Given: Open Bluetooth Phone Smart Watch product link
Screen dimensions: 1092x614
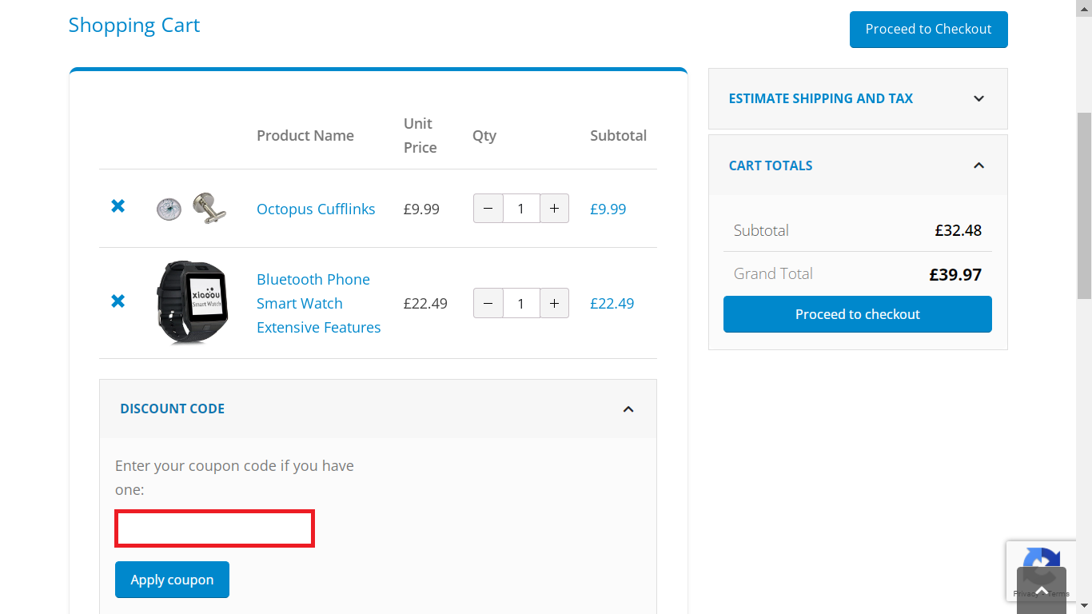Looking at the screenshot, I should pyautogui.click(x=318, y=303).
